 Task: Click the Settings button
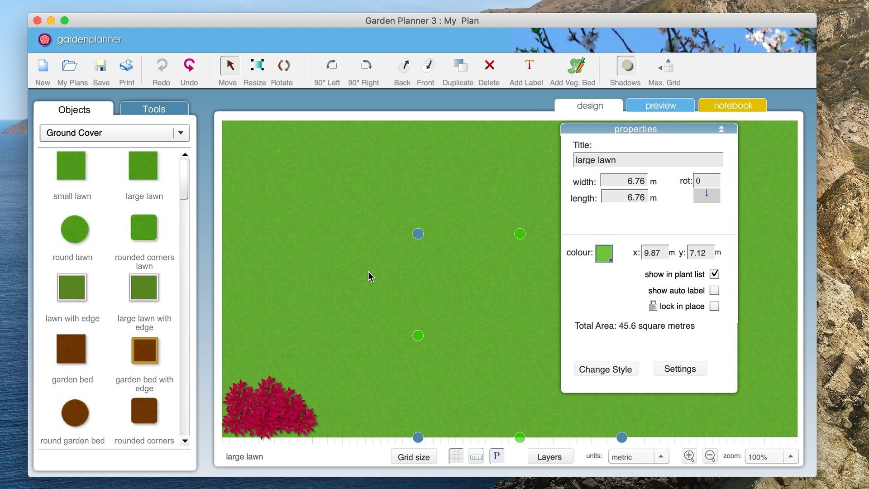click(x=680, y=369)
